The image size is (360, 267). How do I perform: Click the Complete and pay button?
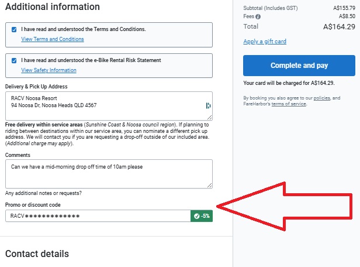(299, 66)
